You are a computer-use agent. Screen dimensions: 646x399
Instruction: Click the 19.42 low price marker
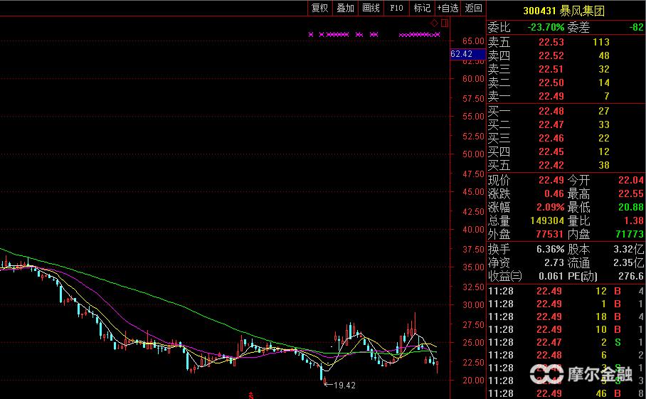tap(343, 385)
